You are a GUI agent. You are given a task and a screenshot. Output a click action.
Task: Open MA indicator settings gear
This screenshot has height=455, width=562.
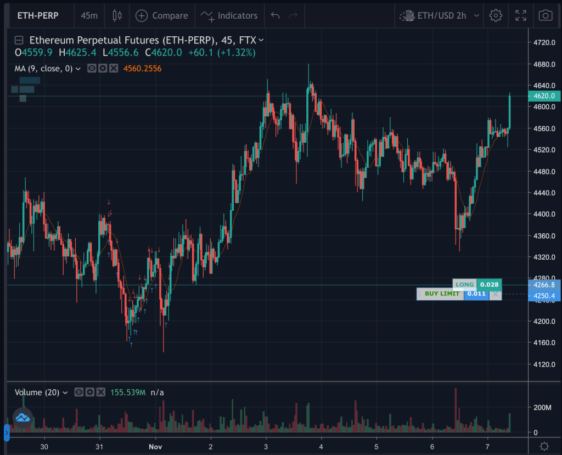coord(103,69)
